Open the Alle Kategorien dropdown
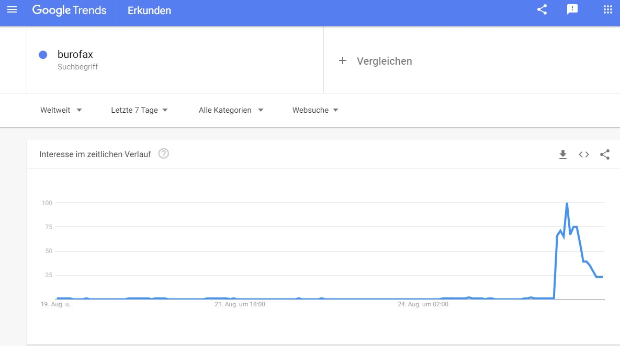Screen dimensions: 620x346 (x=231, y=110)
